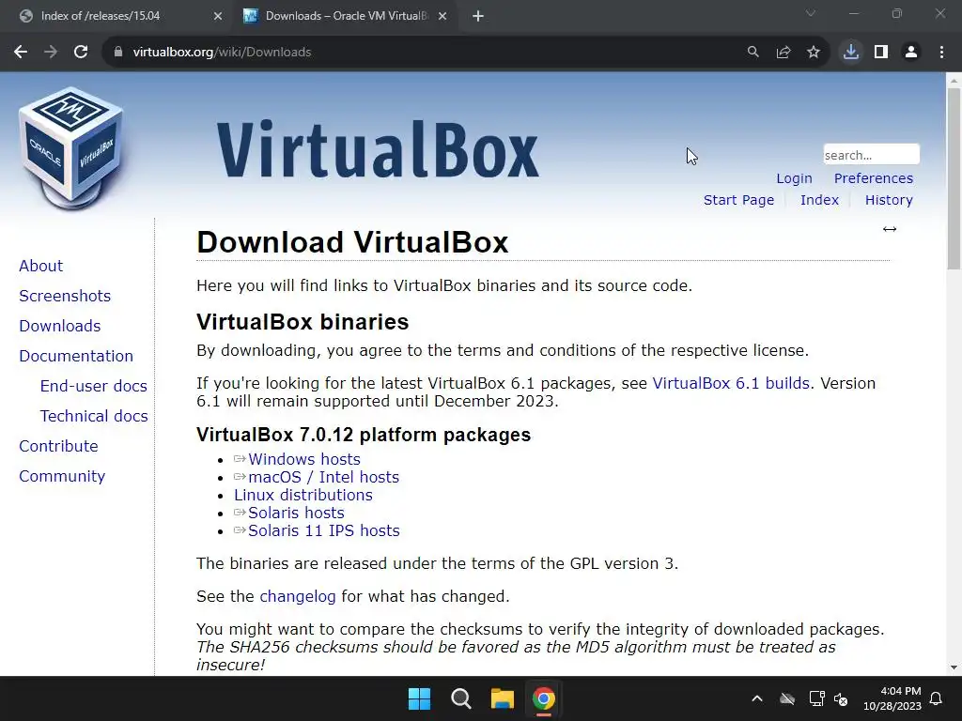This screenshot has height=721, width=962.
Task: Click the muted volume tray icon
Action: pos(841,698)
